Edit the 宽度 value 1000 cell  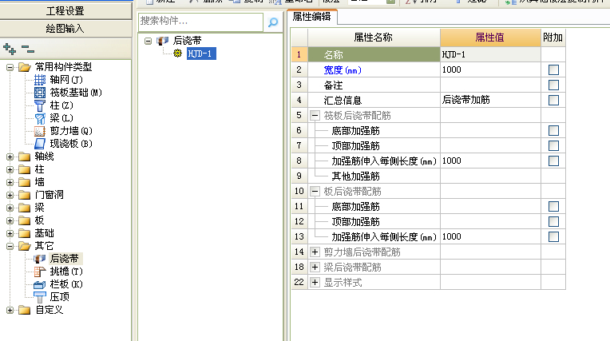[490, 69]
